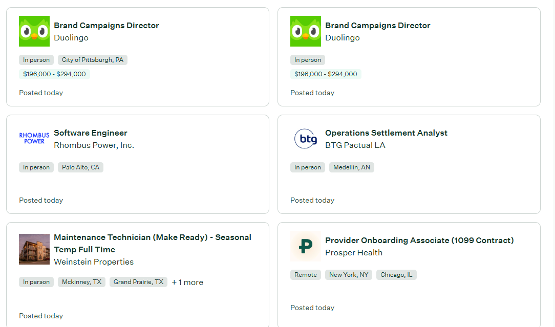Open Rhombus Power company logo

[x=34, y=138]
